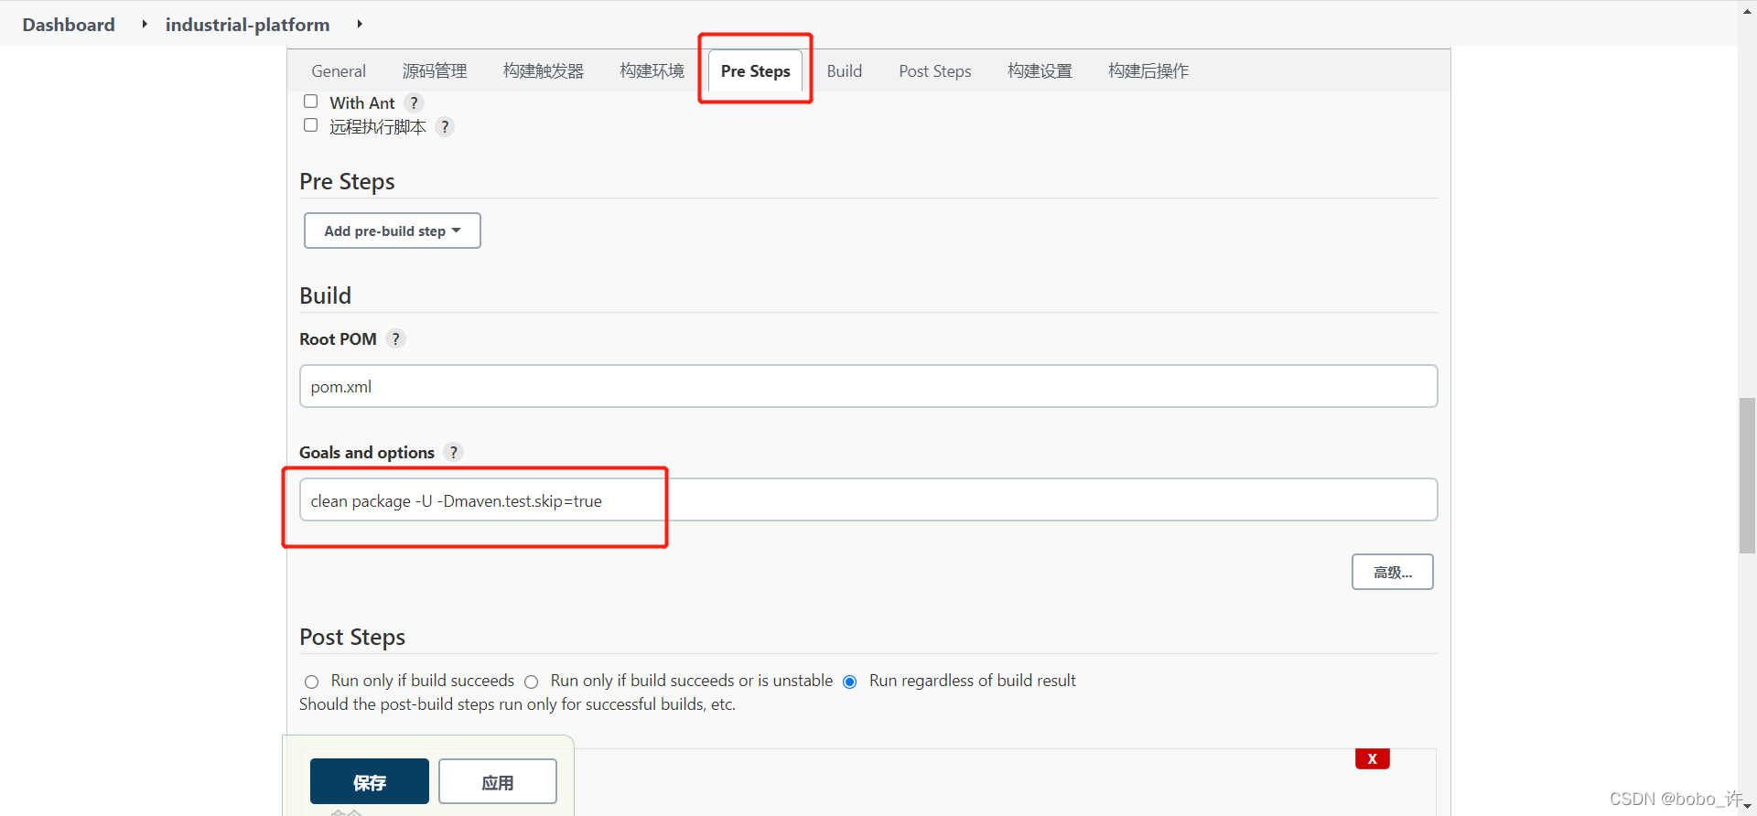Open help for With Ant option

(x=415, y=102)
